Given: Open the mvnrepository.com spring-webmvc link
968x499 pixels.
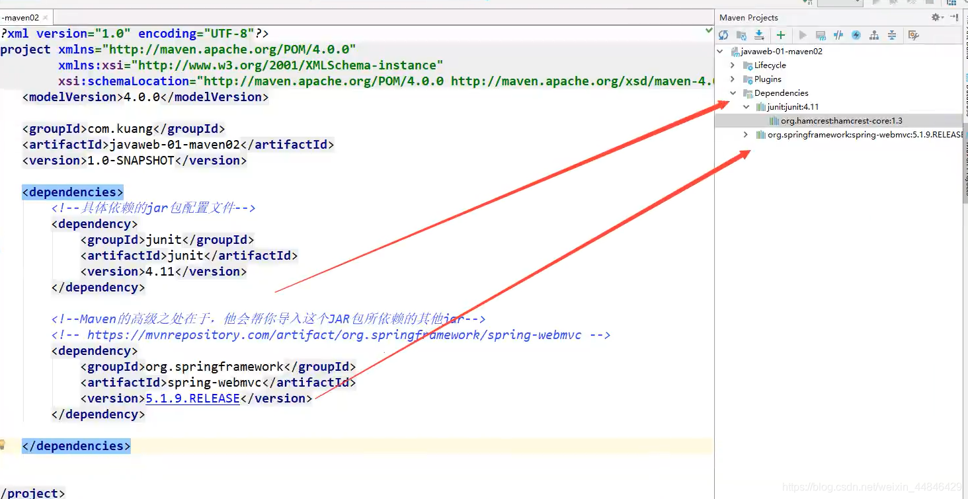Looking at the screenshot, I should click(x=334, y=335).
